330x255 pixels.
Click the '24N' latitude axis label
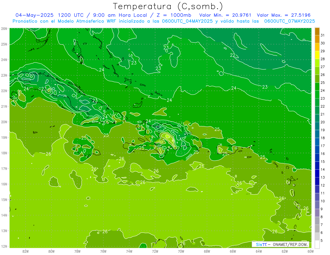[x=4, y=60]
